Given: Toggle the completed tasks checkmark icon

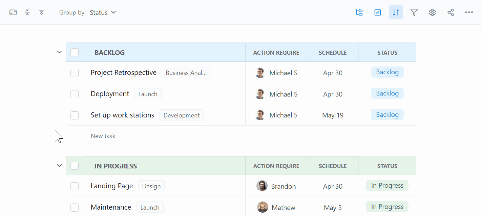Looking at the screenshot, I should tap(378, 12).
